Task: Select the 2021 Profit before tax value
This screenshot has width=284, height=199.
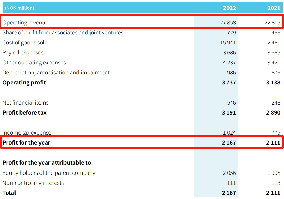Action: (273, 113)
